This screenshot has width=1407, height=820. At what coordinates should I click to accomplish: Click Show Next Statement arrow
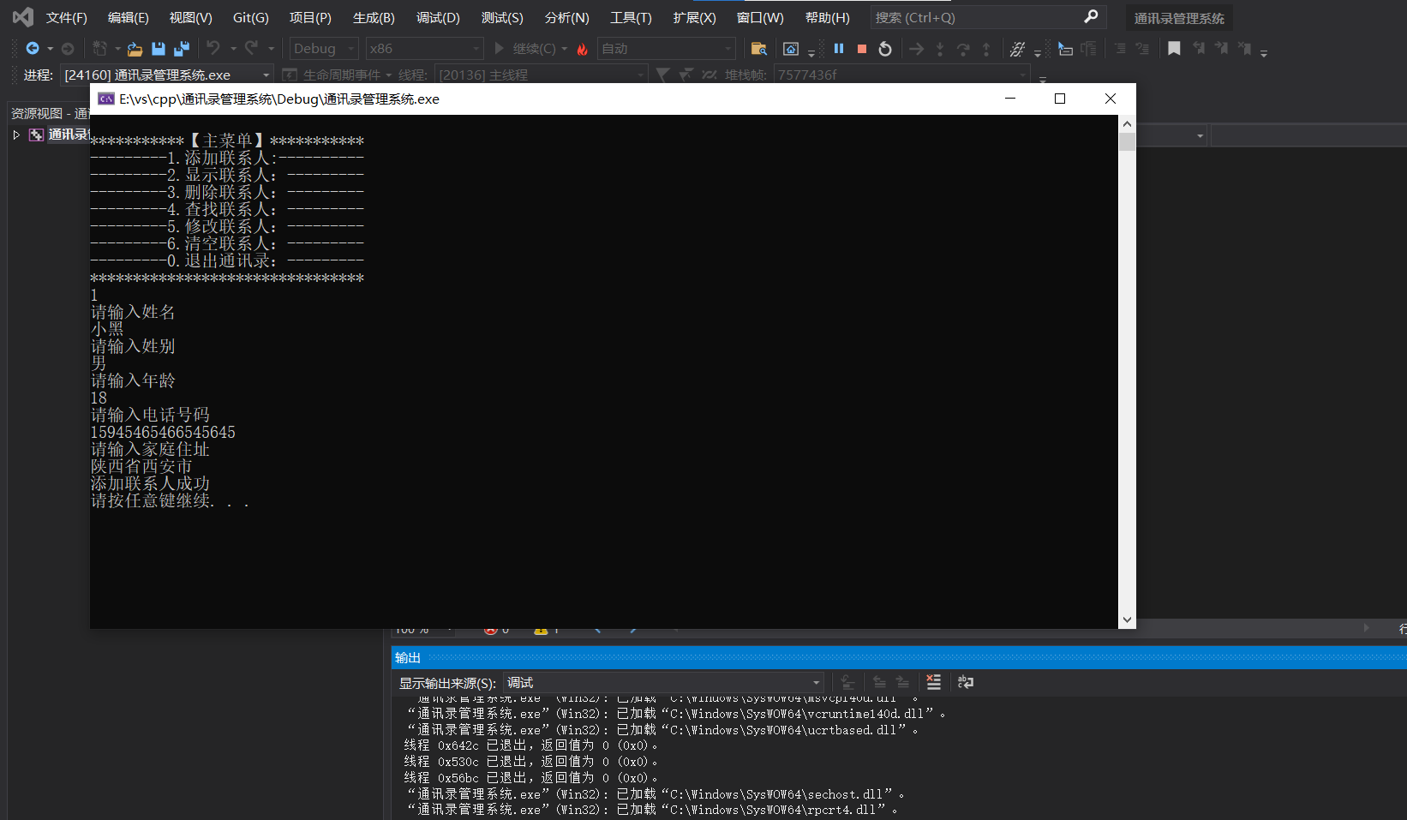(916, 49)
